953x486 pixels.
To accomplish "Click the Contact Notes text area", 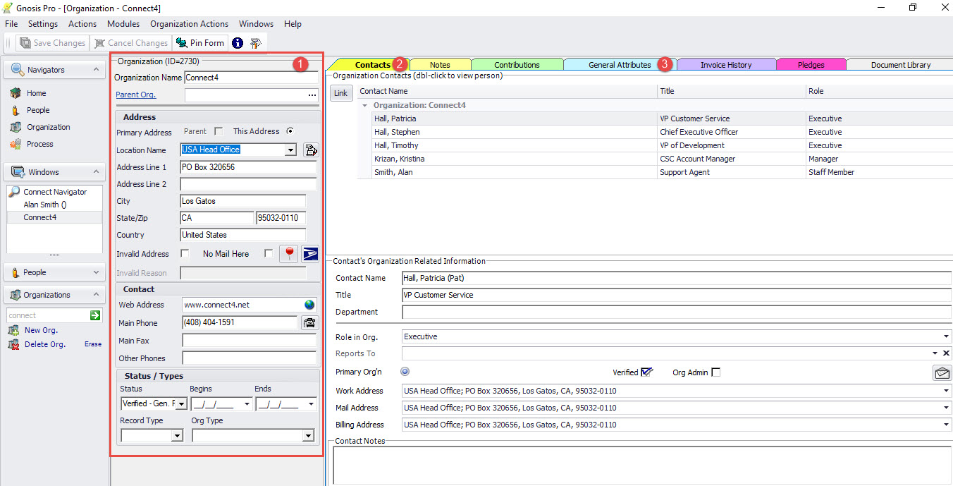I will pos(642,466).
